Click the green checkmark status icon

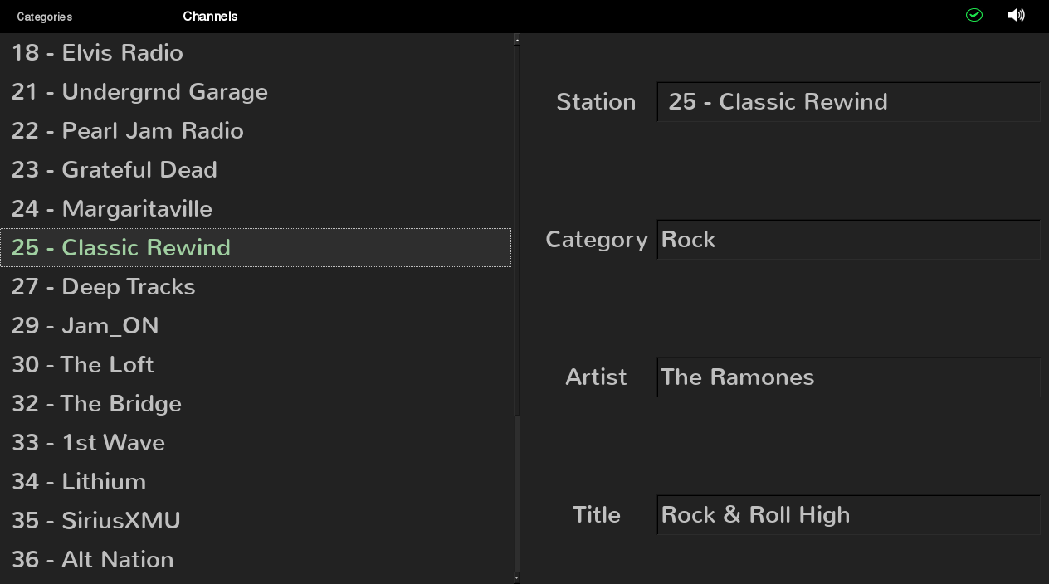pyautogui.click(x=974, y=15)
